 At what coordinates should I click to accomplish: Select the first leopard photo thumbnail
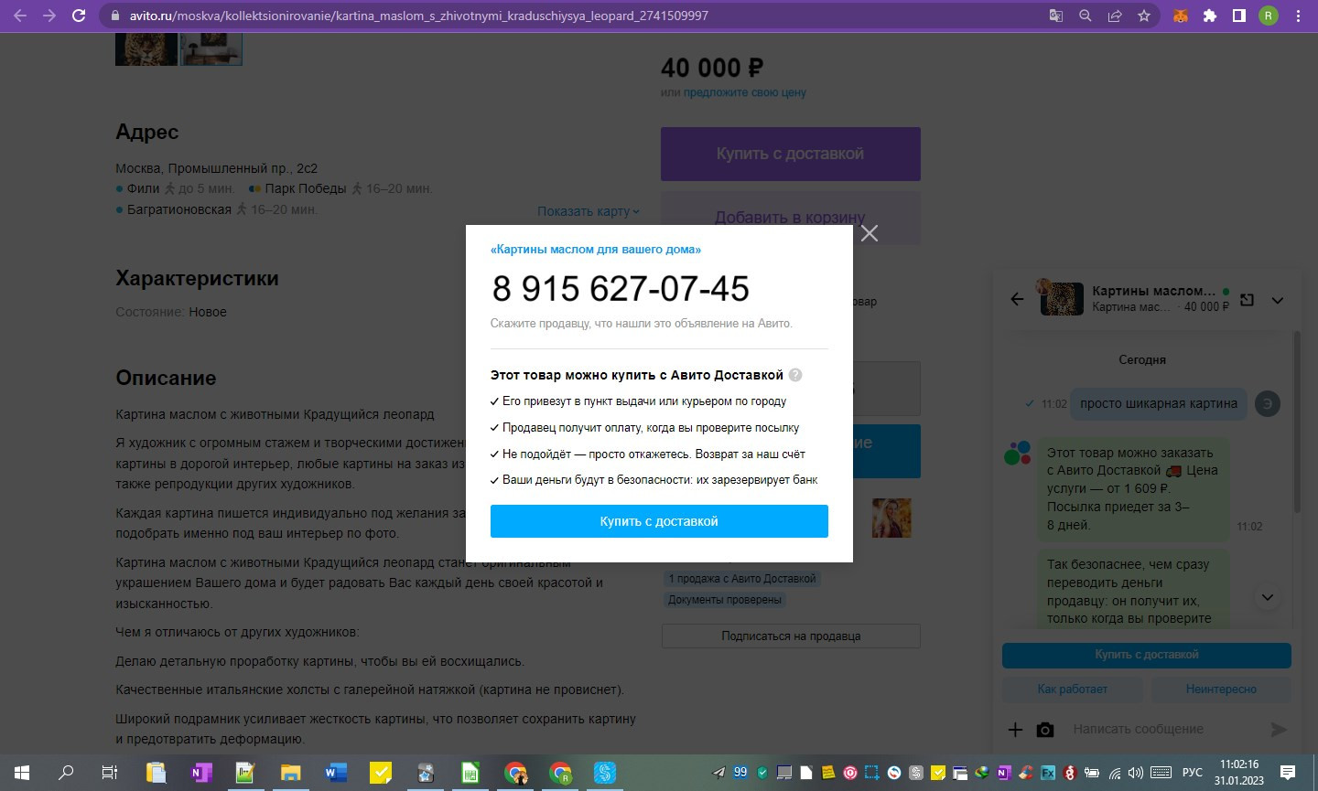point(146,49)
